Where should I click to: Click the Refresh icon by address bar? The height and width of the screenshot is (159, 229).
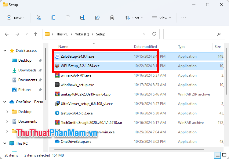point(154,34)
